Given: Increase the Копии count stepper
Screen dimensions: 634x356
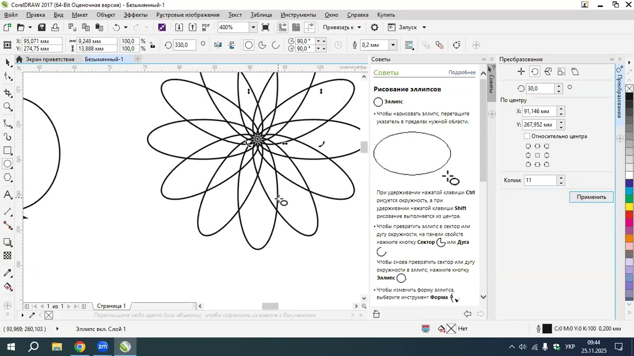Looking at the screenshot, I should point(561,178).
